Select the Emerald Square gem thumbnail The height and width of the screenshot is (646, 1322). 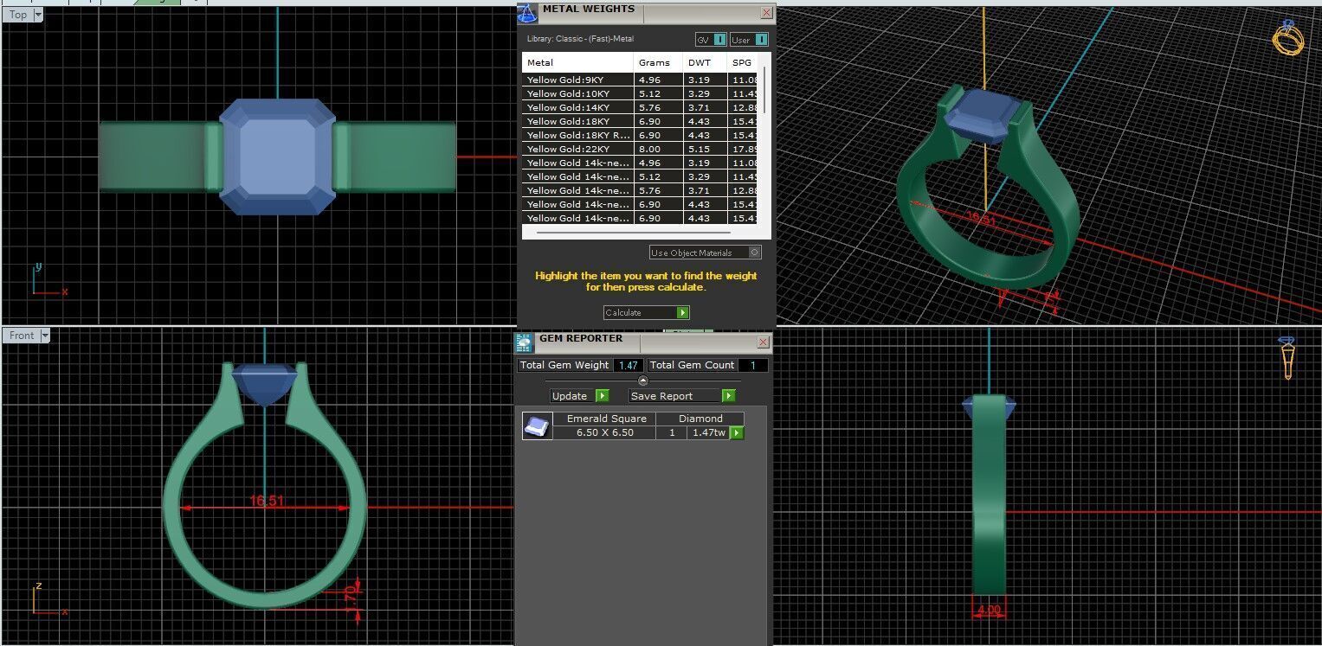[537, 425]
